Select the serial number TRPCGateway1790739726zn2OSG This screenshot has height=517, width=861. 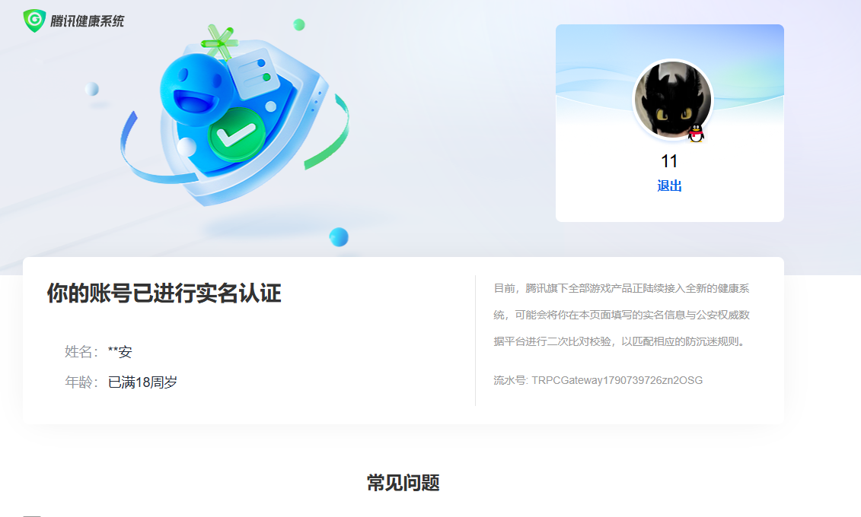(617, 380)
